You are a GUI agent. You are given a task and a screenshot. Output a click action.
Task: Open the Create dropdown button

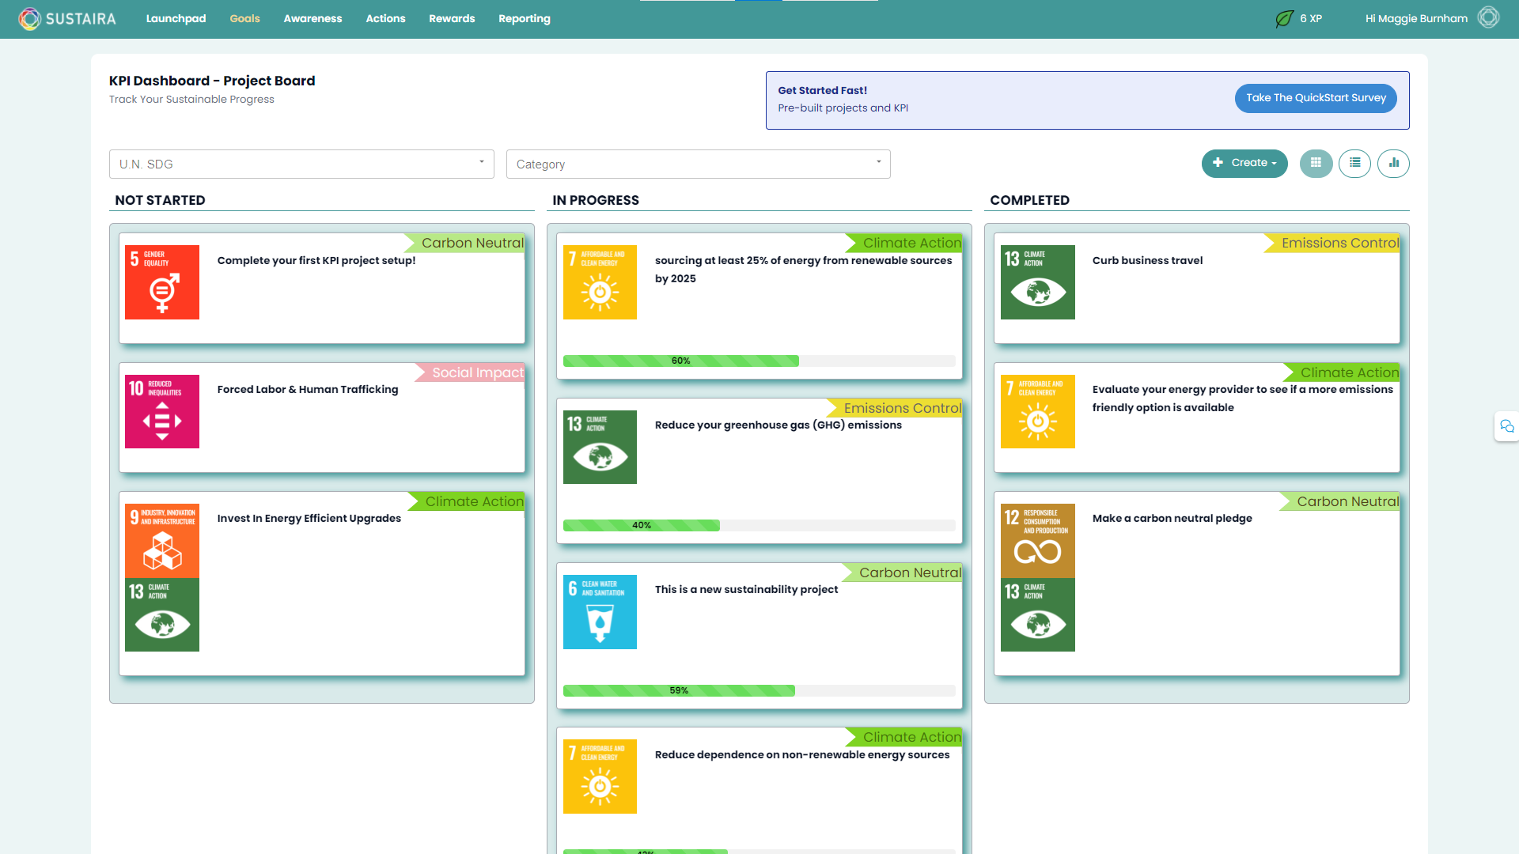click(x=1244, y=164)
